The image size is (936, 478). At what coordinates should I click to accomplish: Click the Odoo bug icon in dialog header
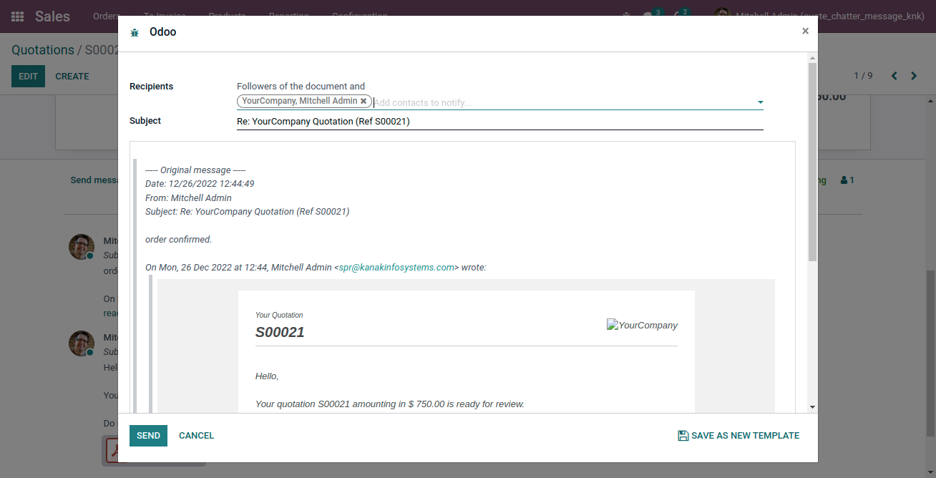click(135, 32)
